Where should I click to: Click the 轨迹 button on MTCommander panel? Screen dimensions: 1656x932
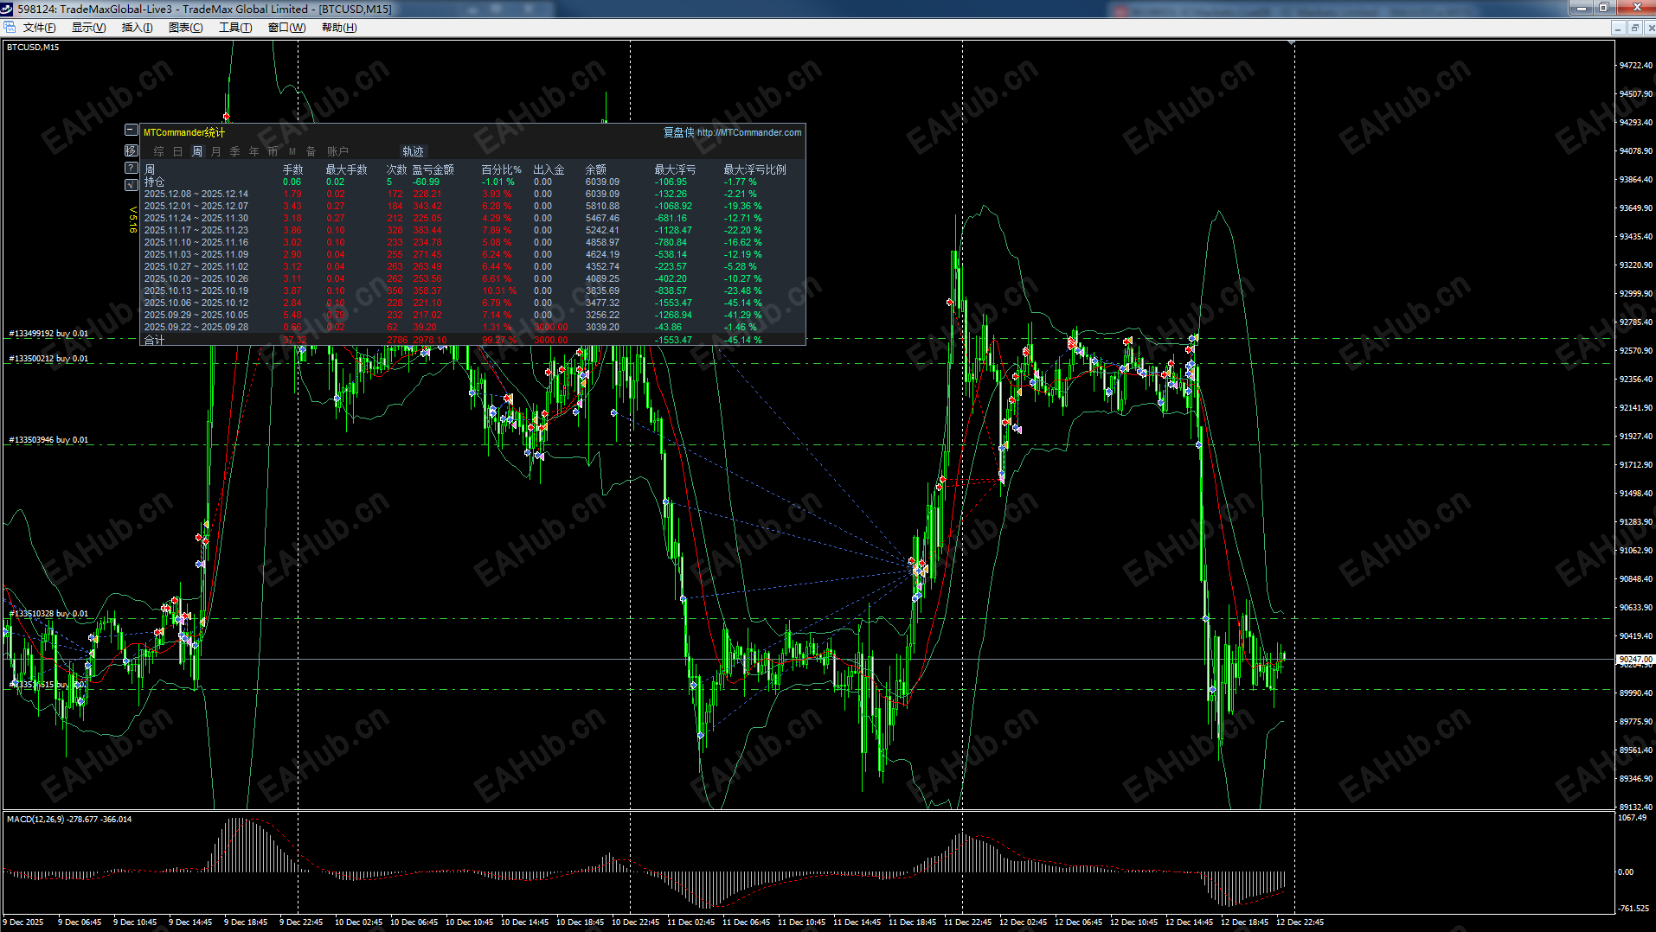coord(413,151)
